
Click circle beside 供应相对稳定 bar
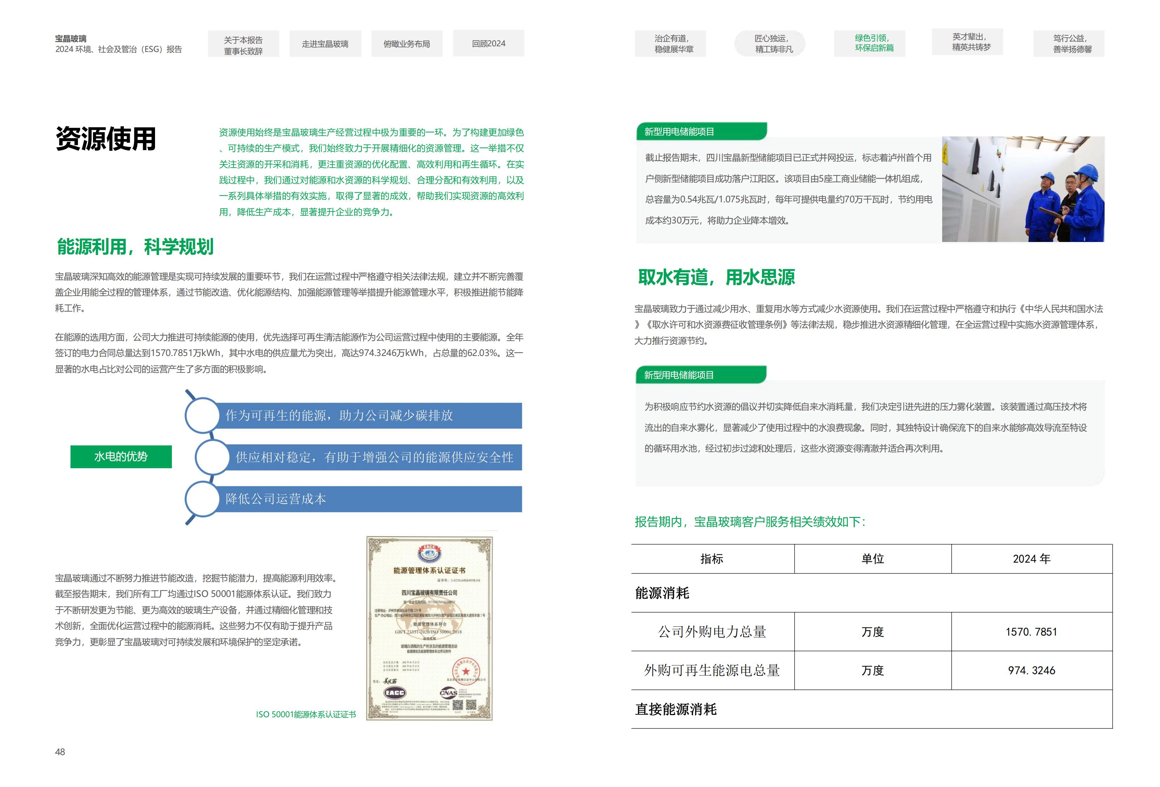tap(212, 457)
